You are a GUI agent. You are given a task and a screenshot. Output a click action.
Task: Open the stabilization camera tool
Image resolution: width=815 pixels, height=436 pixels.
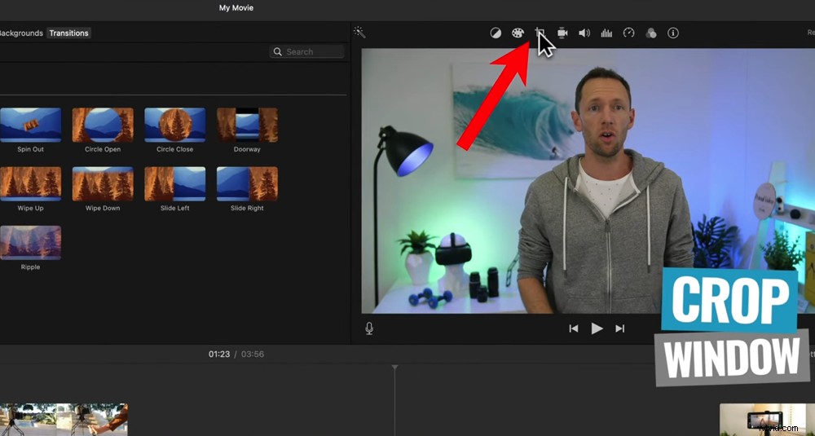pyautogui.click(x=562, y=33)
